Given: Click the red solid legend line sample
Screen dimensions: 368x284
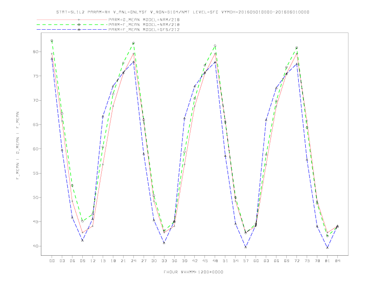Looking at the screenshot, I should pyautogui.click(x=72, y=19).
